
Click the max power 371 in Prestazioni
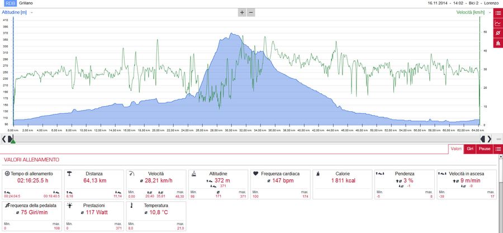pyautogui.click(x=119, y=228)
